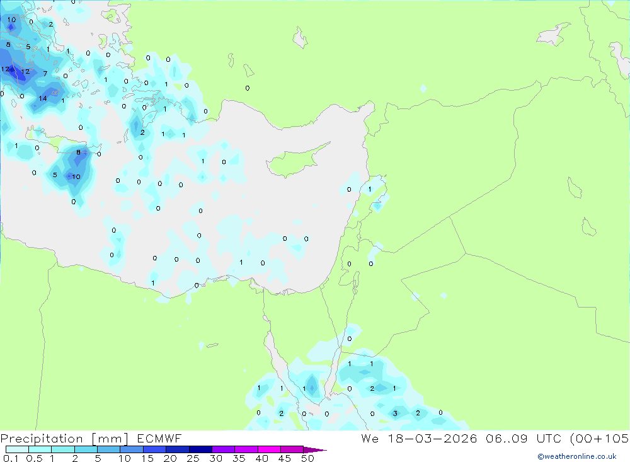Pick the 30–35 mm violet legend swatch
The width and height of the screenshot is (630, 462).
(x=224, y=449)
